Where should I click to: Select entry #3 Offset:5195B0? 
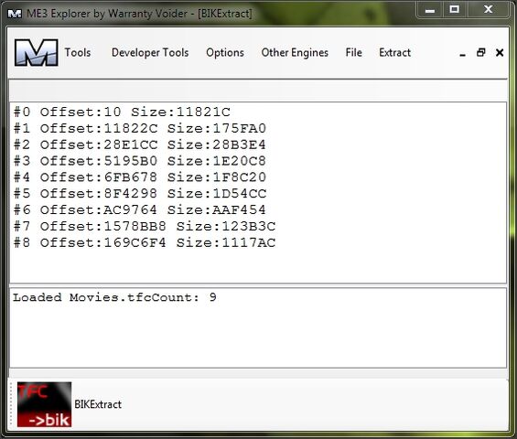pos(139,161)
